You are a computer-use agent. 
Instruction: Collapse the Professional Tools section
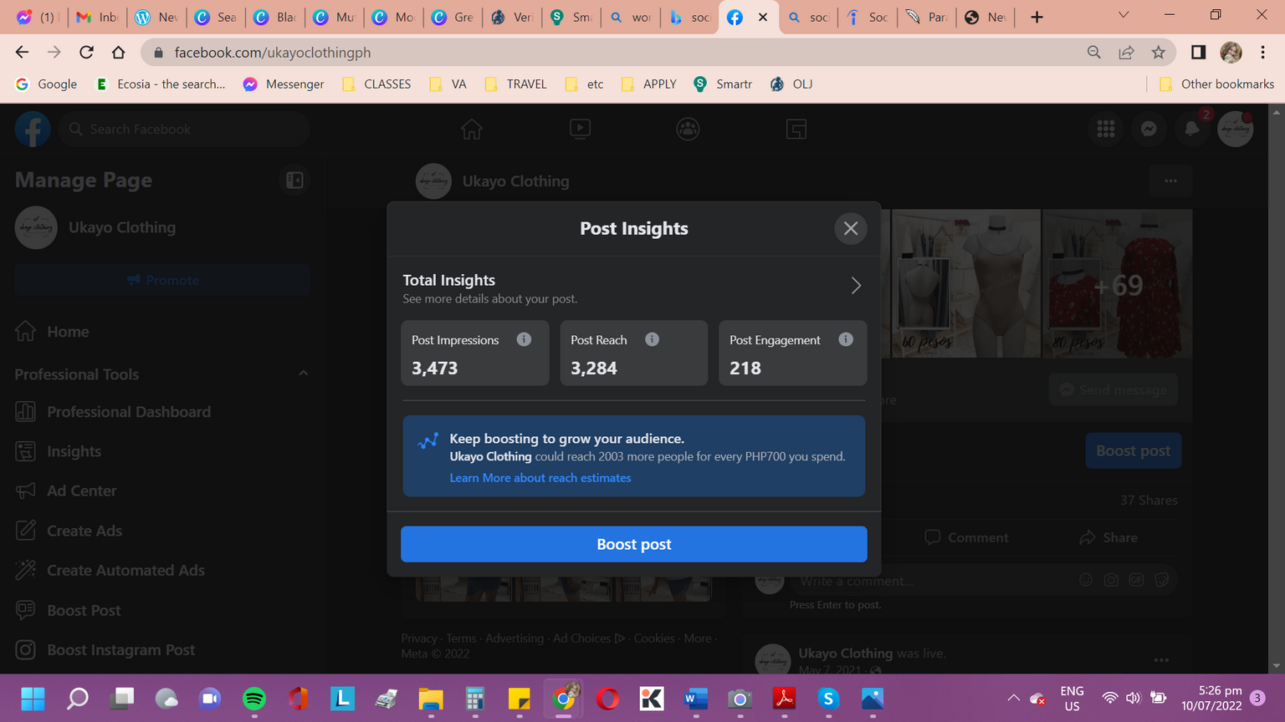[x=303, y=374]
